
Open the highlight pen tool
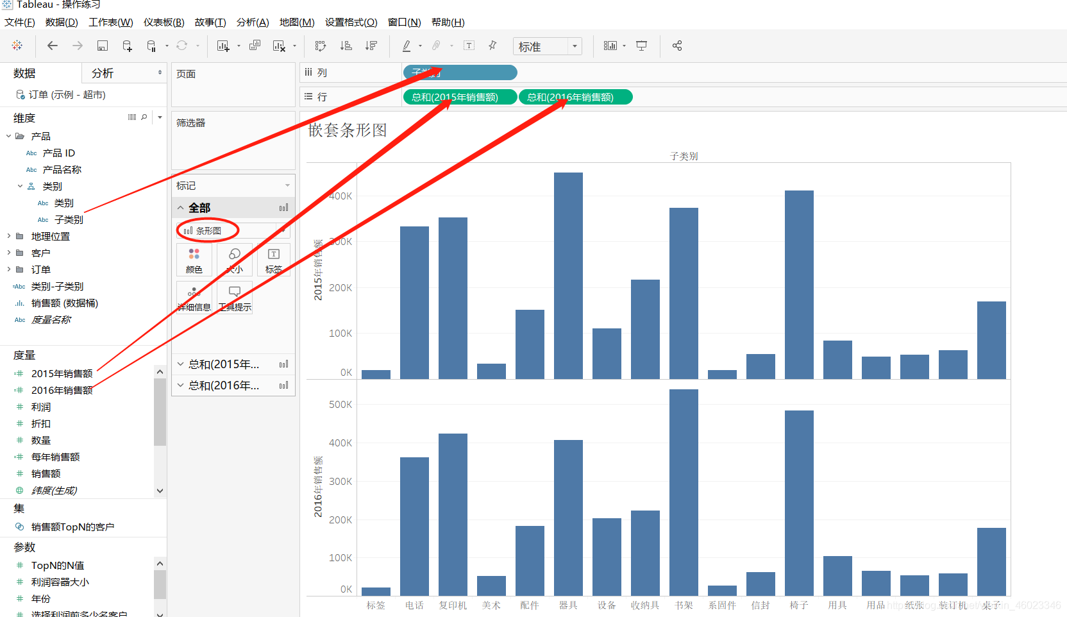(x=407, y=46)
